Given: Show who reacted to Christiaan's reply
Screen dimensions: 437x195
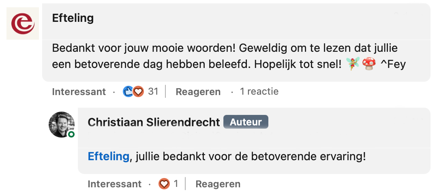Looking at the screenshot, I should 176,184.
